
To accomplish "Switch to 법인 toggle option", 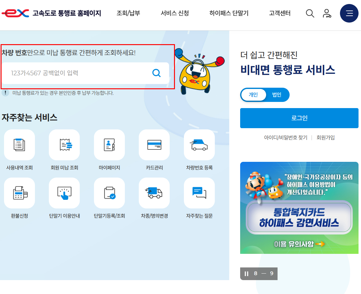I will 277,95.
